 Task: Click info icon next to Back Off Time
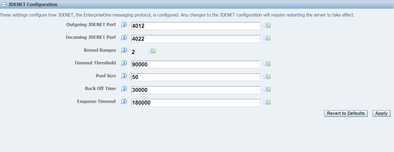[124, 89]
